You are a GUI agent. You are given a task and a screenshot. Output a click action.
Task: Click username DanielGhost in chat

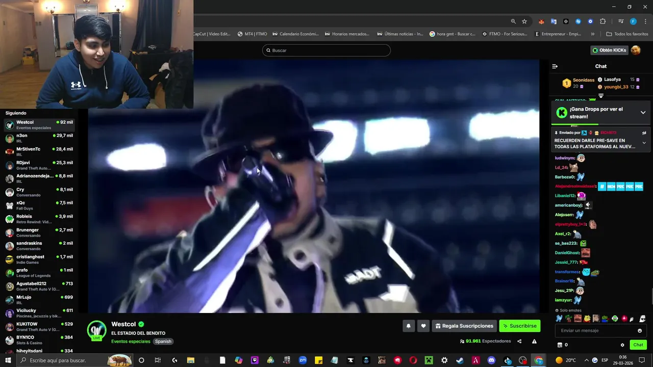point(567,253)
